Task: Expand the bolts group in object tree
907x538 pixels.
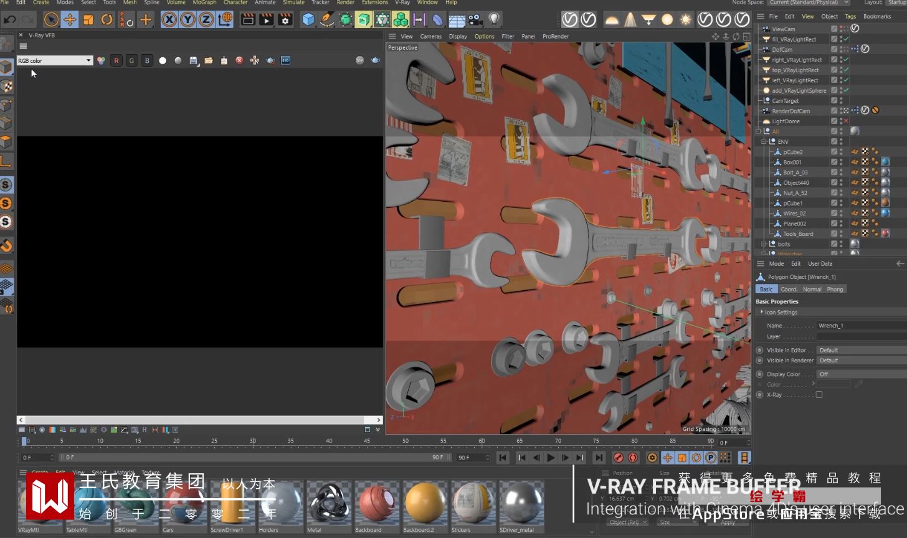Action: 764,244
